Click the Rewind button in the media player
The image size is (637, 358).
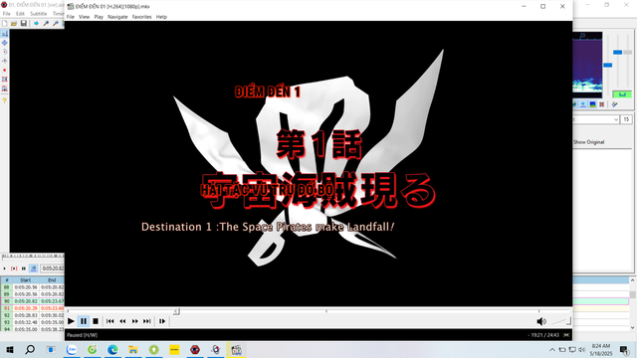coord(122,321)
